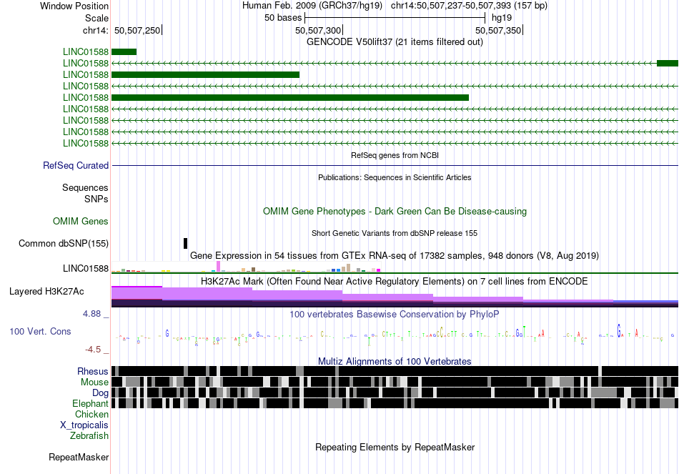Select the shortest LINC01588 exon block in the top GENCODE row
Screen dimensions: 679x474
(124, 52)
